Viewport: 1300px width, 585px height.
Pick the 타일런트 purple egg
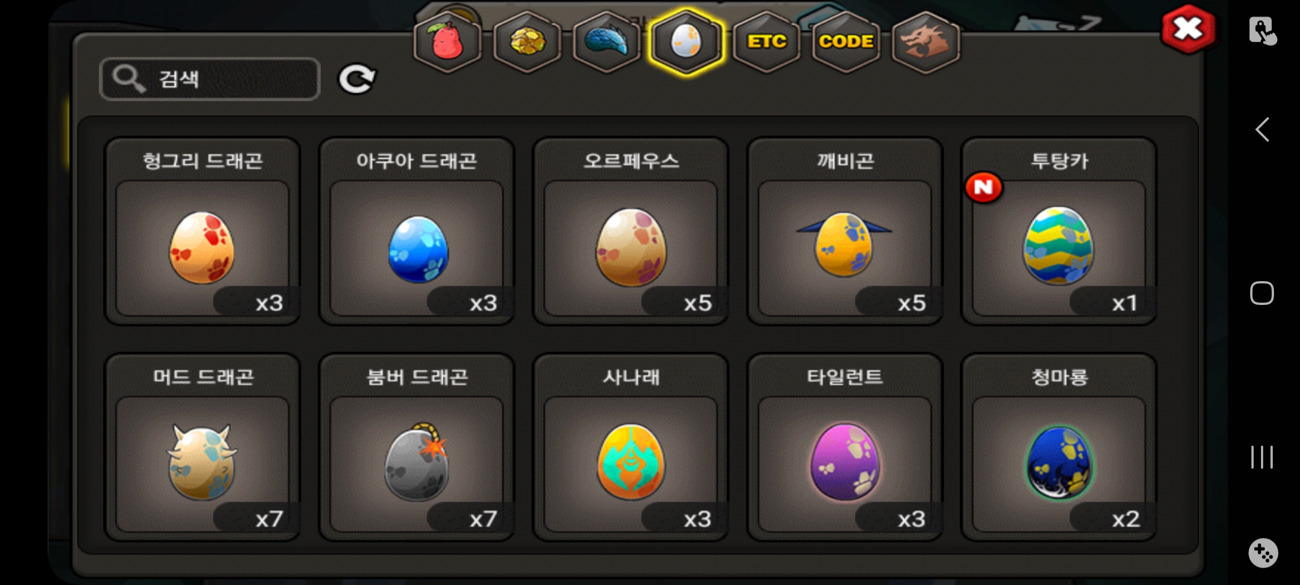pyautogui.click(x=845, y=447)
